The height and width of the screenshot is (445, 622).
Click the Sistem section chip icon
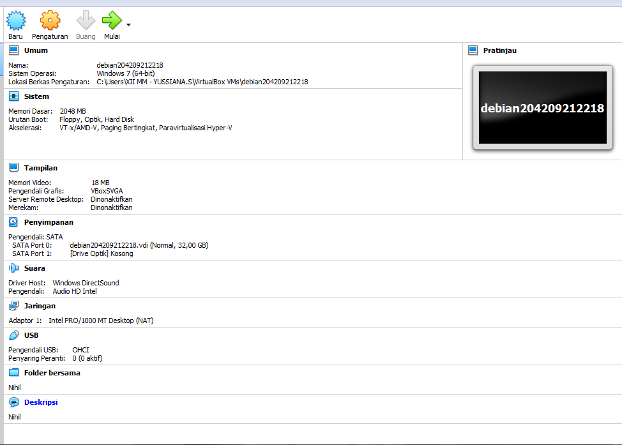coord(14,96)
